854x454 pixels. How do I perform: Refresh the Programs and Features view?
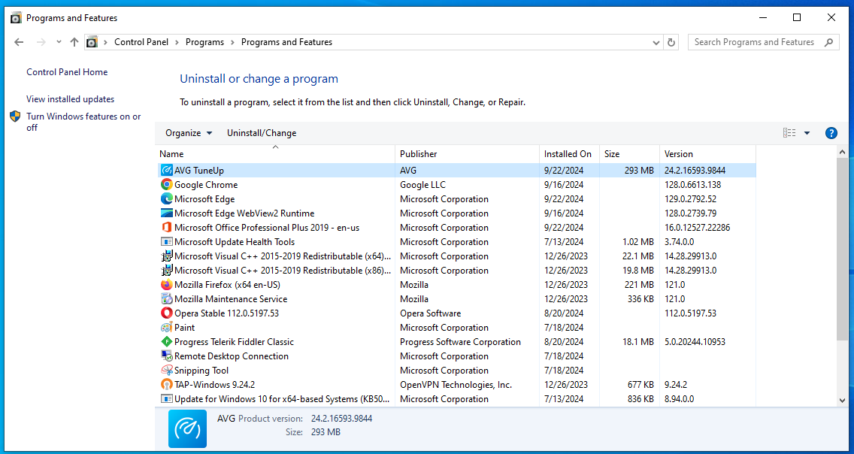click(671, 42)
